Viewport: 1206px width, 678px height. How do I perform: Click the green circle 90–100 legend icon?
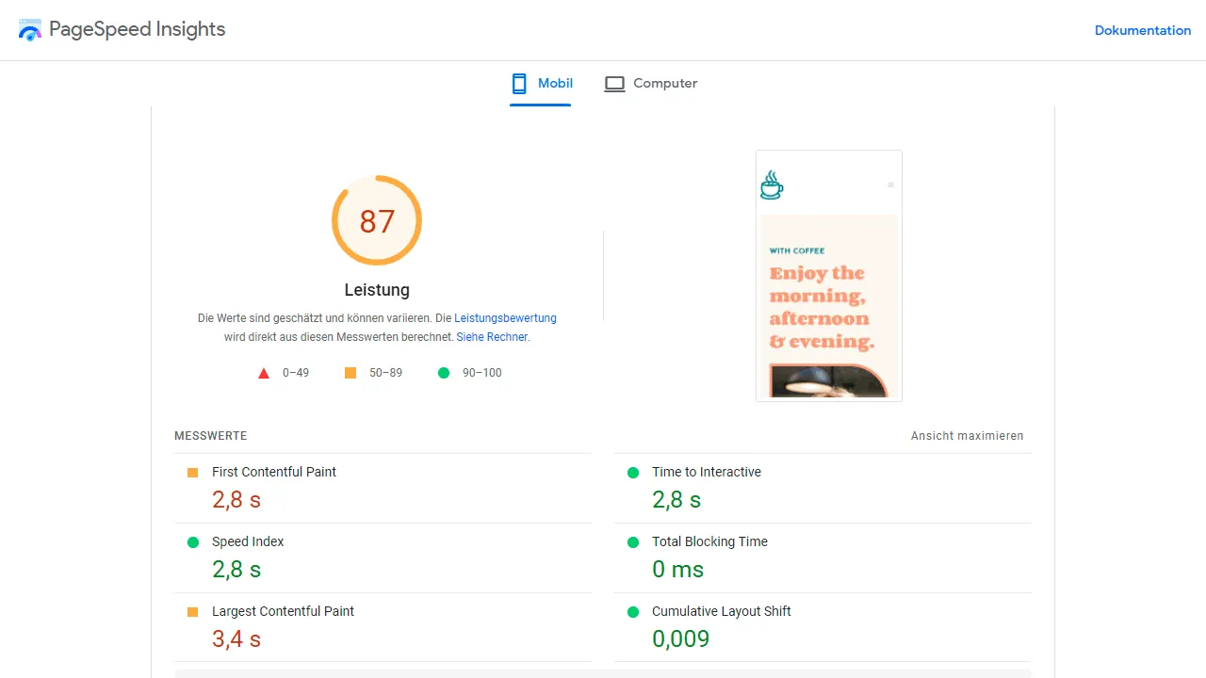click(444, 373)
